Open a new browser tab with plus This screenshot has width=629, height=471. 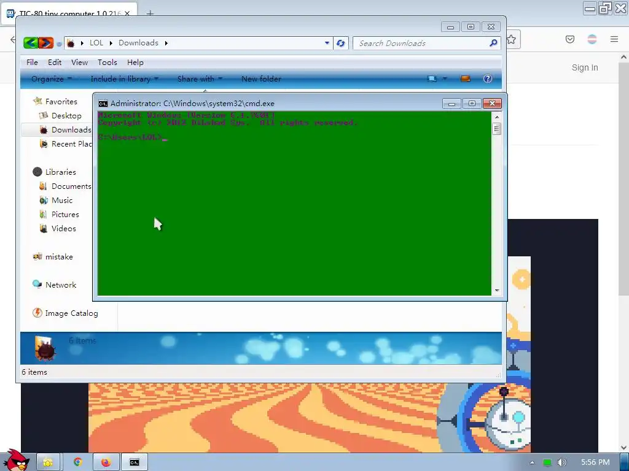(150, 13)
